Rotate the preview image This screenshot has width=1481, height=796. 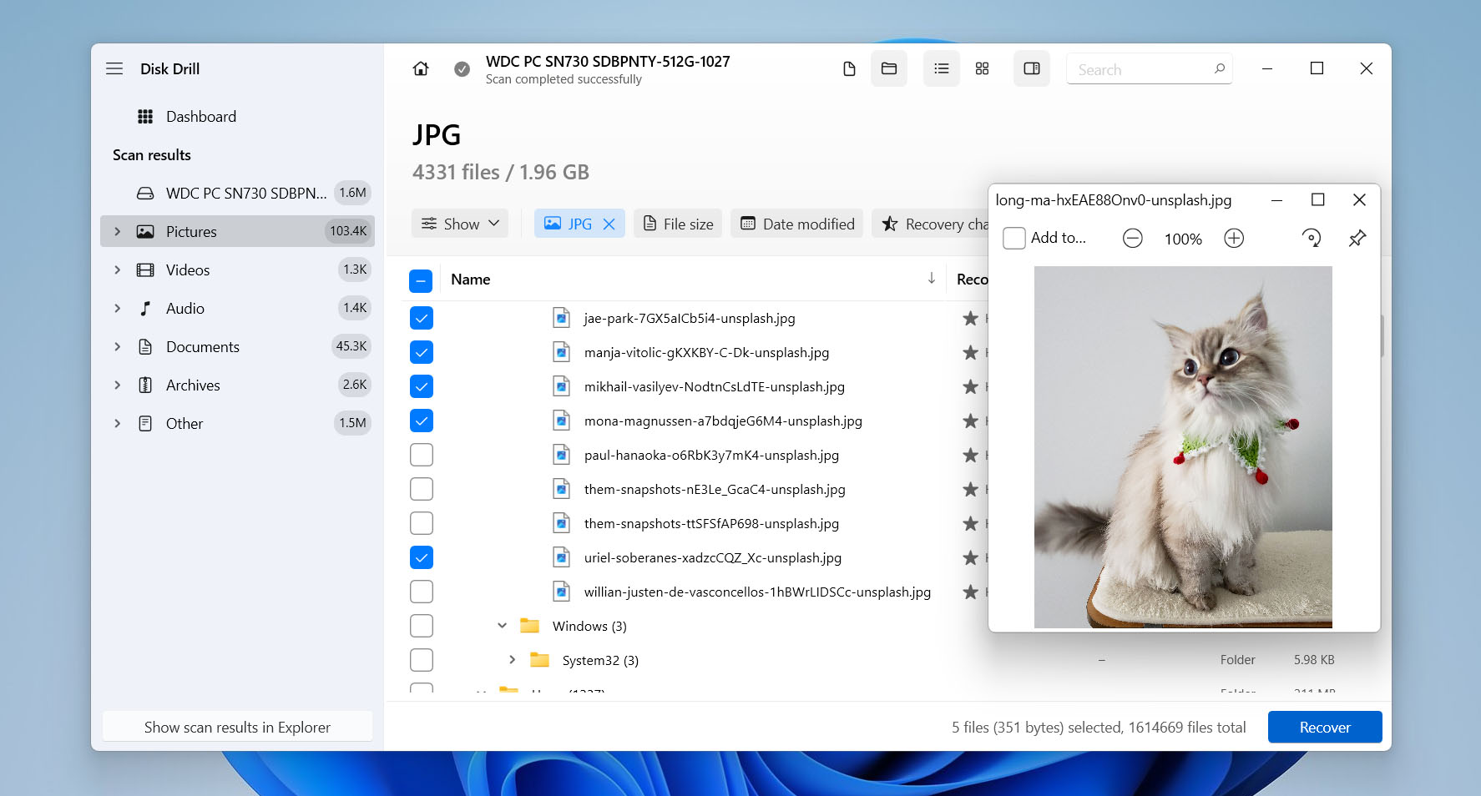coord(1312,239)
